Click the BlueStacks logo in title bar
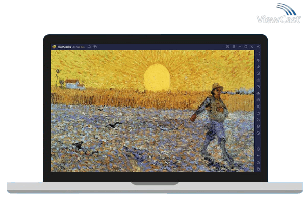 click(54, 47)
